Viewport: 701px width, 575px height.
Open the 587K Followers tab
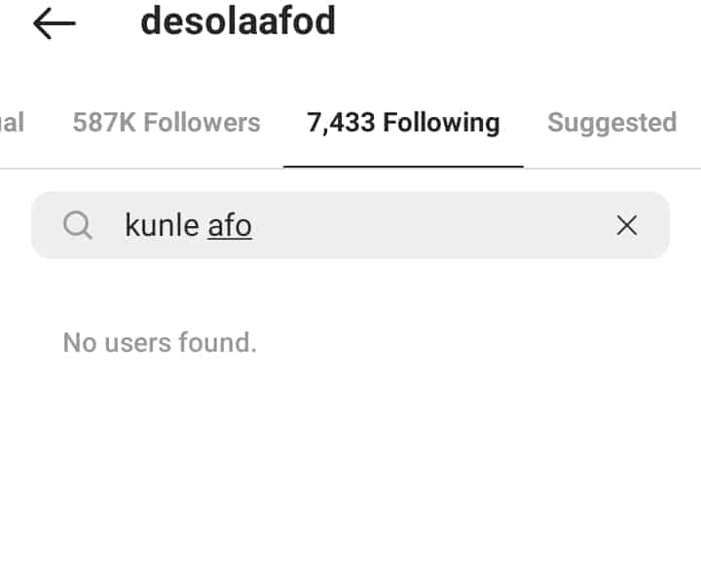(166, 123)
